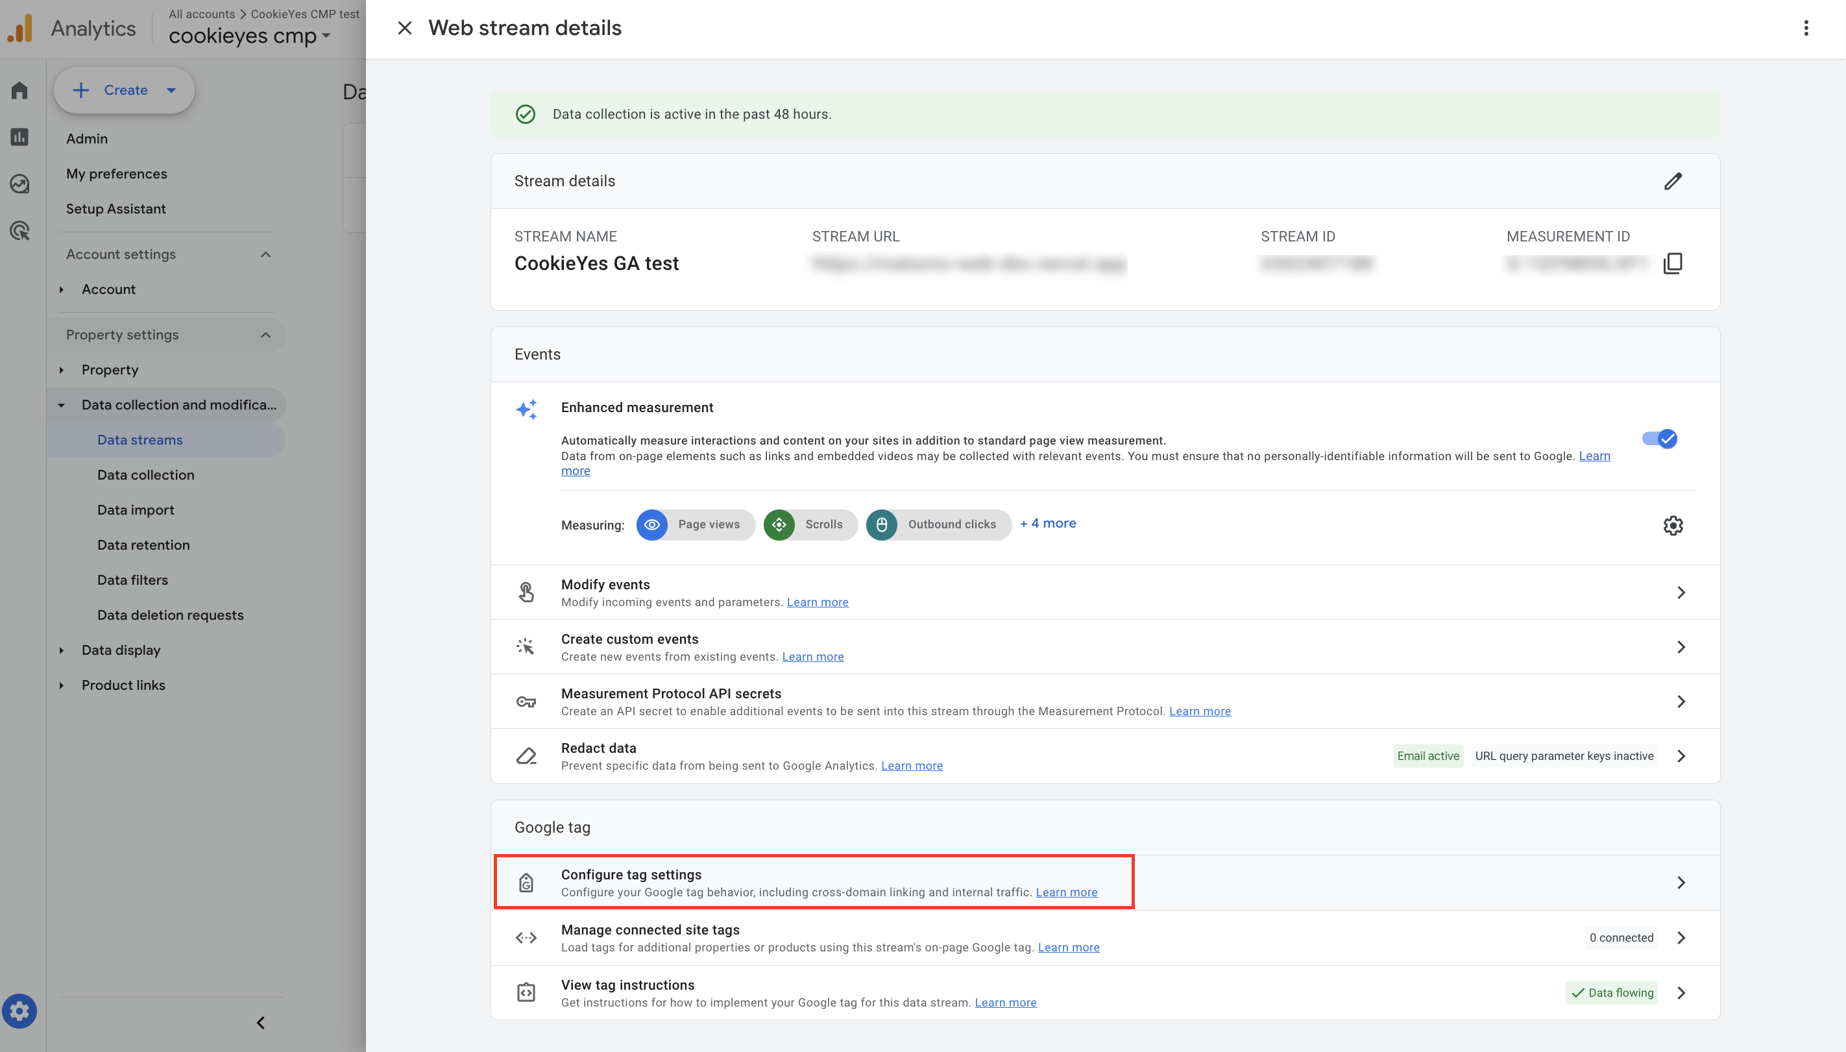Viewport: 1846px width, 1052px height.
Task: Collapse the Property settings section
Action: pyautogui.click(x=266, y=334)
